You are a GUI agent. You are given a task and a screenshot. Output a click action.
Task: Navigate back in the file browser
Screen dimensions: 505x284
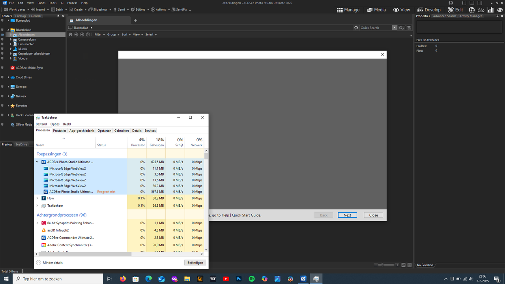[76, 34]
